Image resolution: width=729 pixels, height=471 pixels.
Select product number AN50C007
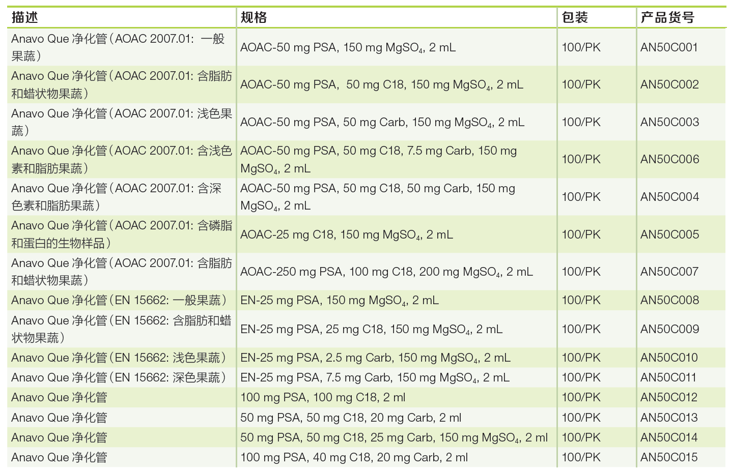click(669, 272)
